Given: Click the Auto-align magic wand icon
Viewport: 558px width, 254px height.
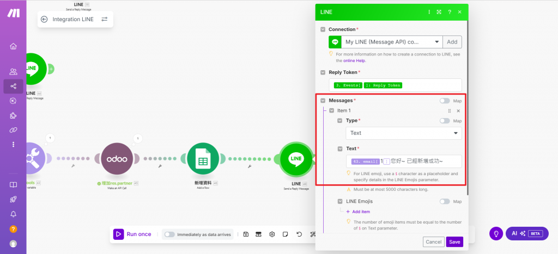Looking at the screenshot, I should point(312,234).
